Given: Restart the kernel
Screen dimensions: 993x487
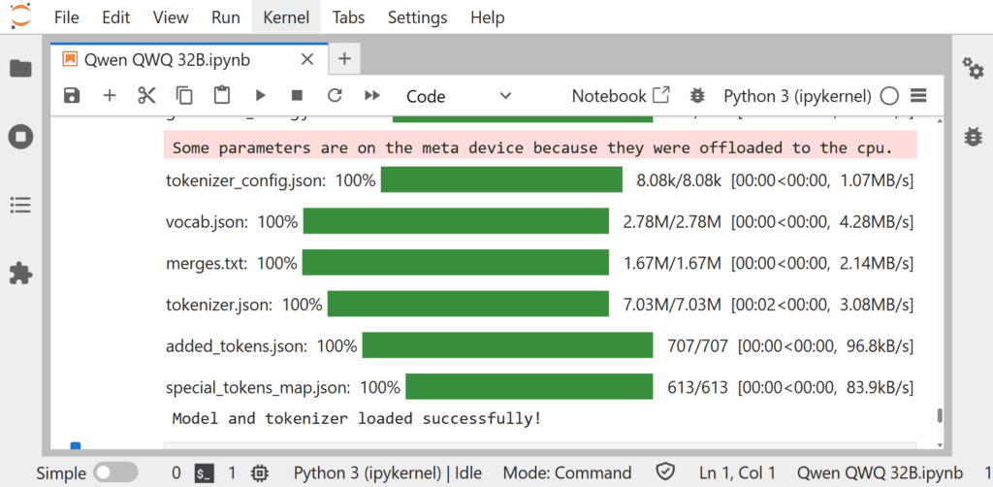Looking at the screenshot, I should tap(335, 95).
